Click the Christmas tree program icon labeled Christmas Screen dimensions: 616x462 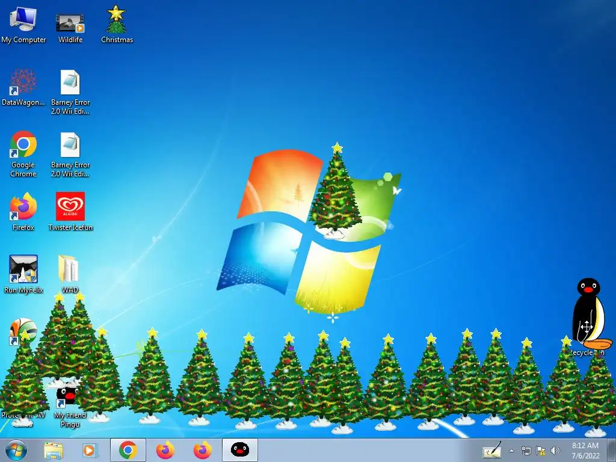pos(117,25)
